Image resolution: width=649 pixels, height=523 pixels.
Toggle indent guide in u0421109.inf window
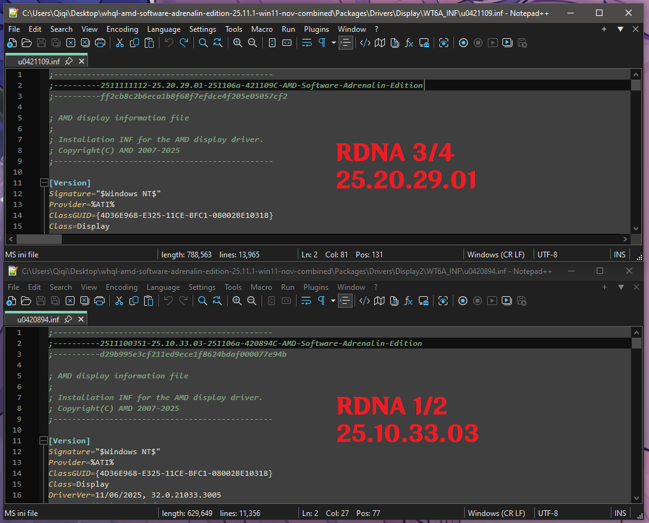(x=346, y=43)
